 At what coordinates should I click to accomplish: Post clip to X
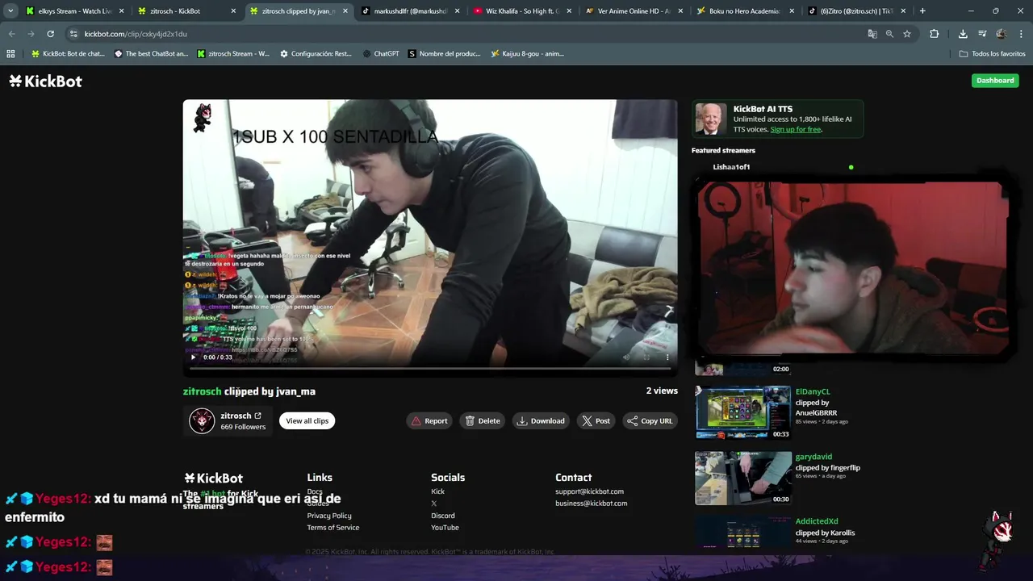point(596,420)
